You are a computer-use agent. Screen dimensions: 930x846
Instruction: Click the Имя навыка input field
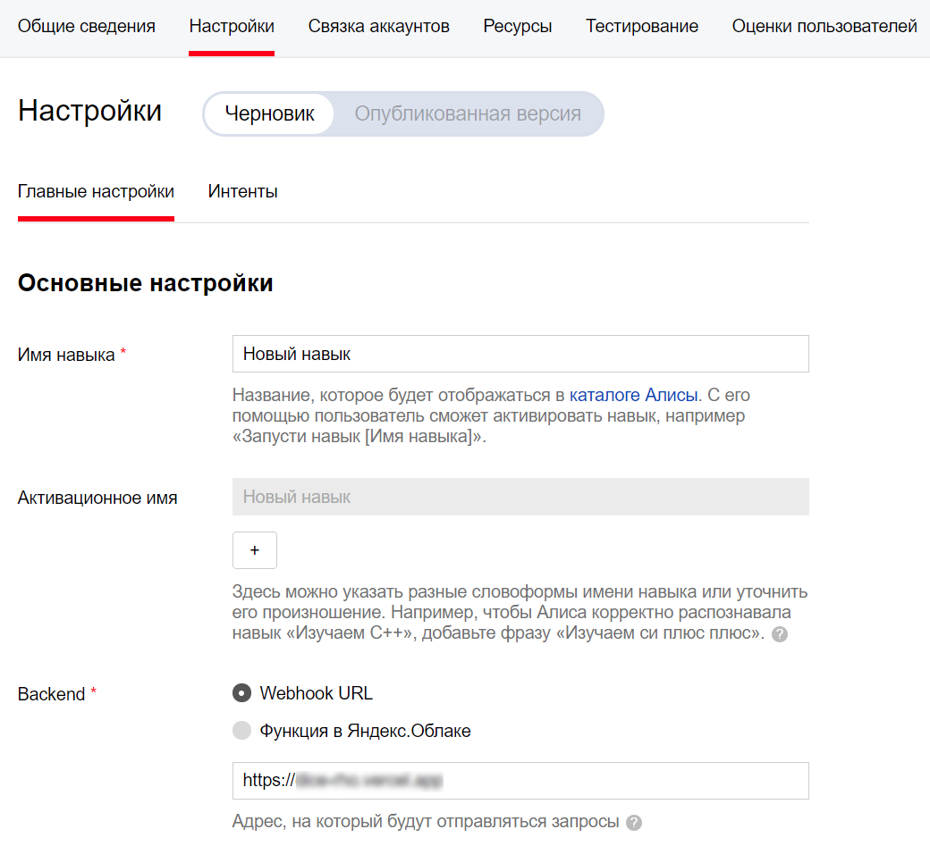pos(520,353)
